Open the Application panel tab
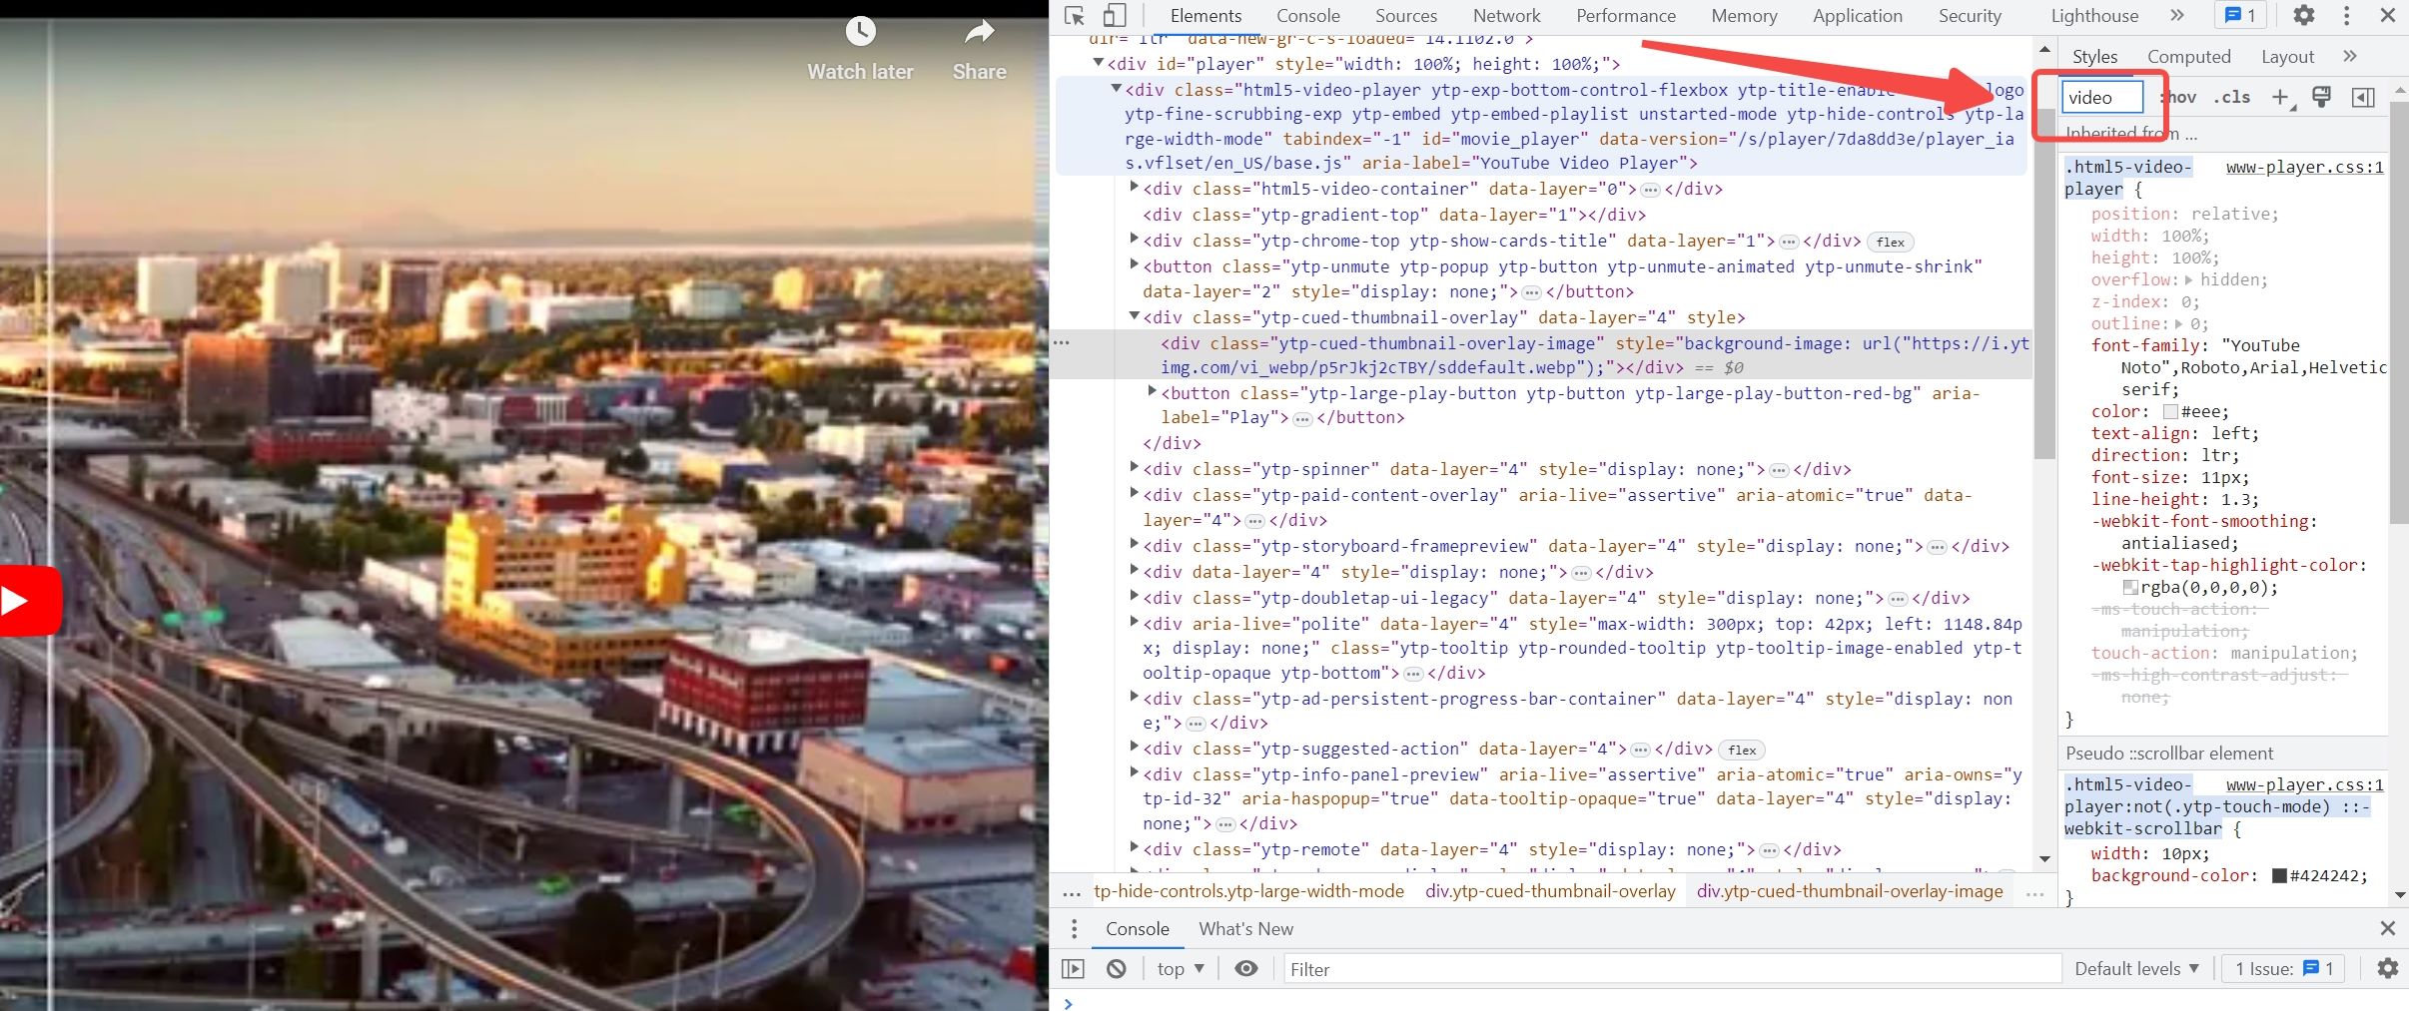This screenshot has width=2409, height=1011. coord(1857,16)
